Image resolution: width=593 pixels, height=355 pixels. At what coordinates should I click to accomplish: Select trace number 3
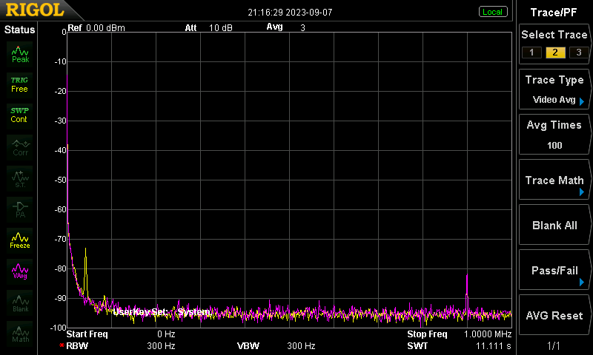coord(579,53)
